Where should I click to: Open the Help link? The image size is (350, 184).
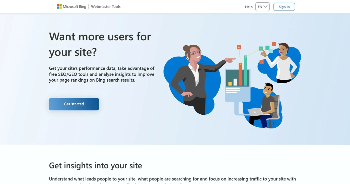(249, 7)
